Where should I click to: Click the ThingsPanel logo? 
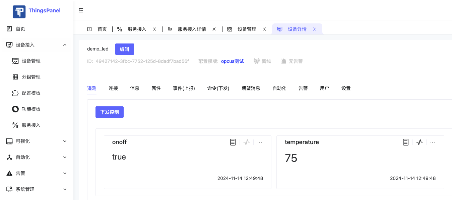[x=19, y=11]
